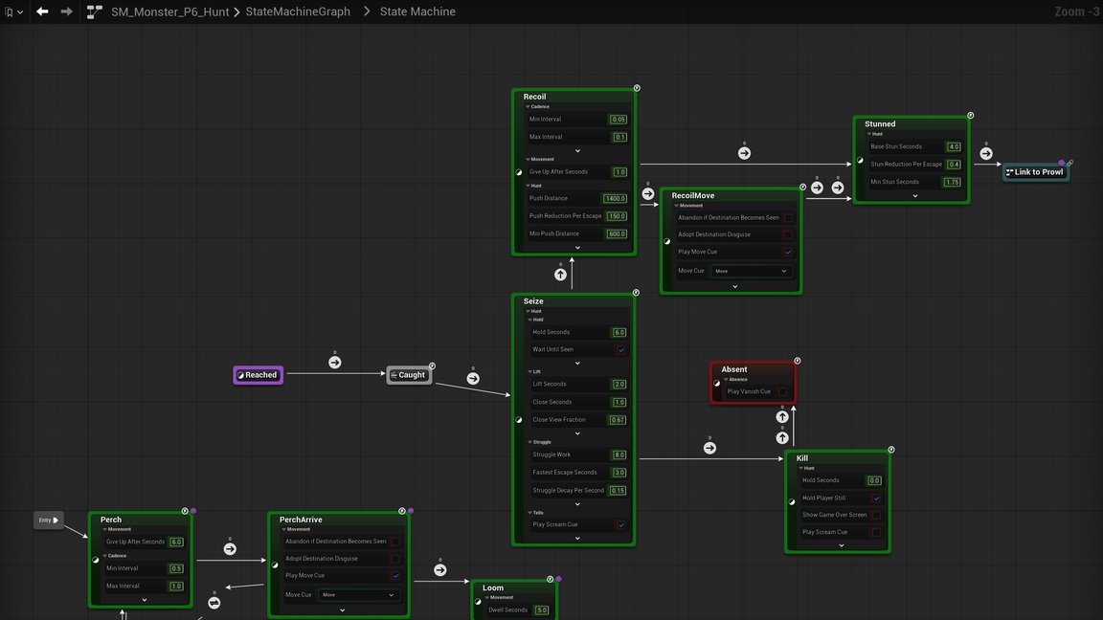Edit Struggle Work value in Seize

619,454
